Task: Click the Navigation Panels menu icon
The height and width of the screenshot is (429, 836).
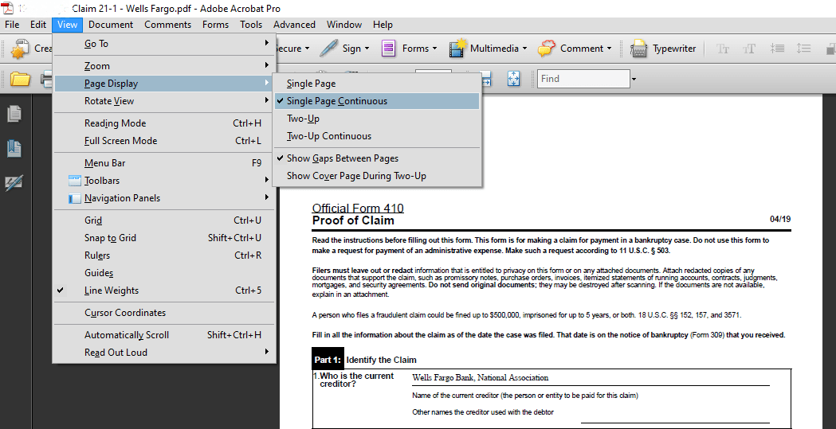Action: [x=75, y=198]
